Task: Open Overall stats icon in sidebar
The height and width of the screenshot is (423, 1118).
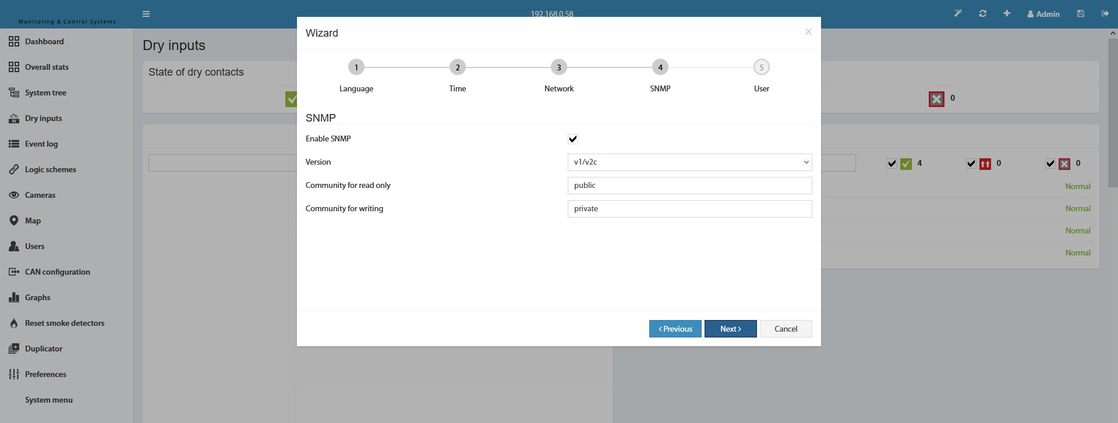Action: click(14, 67)
